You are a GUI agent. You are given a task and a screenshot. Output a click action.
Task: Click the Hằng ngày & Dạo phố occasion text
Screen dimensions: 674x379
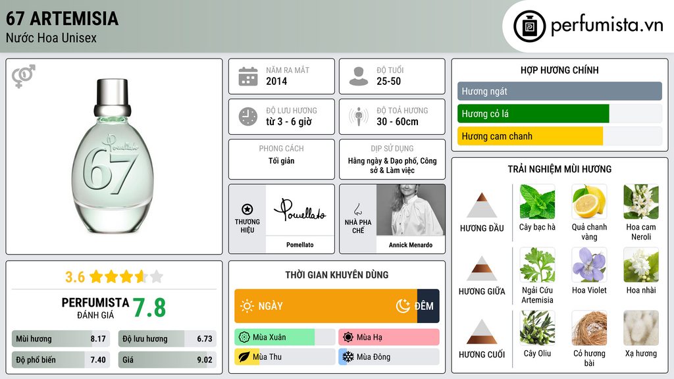coord(392,165)
